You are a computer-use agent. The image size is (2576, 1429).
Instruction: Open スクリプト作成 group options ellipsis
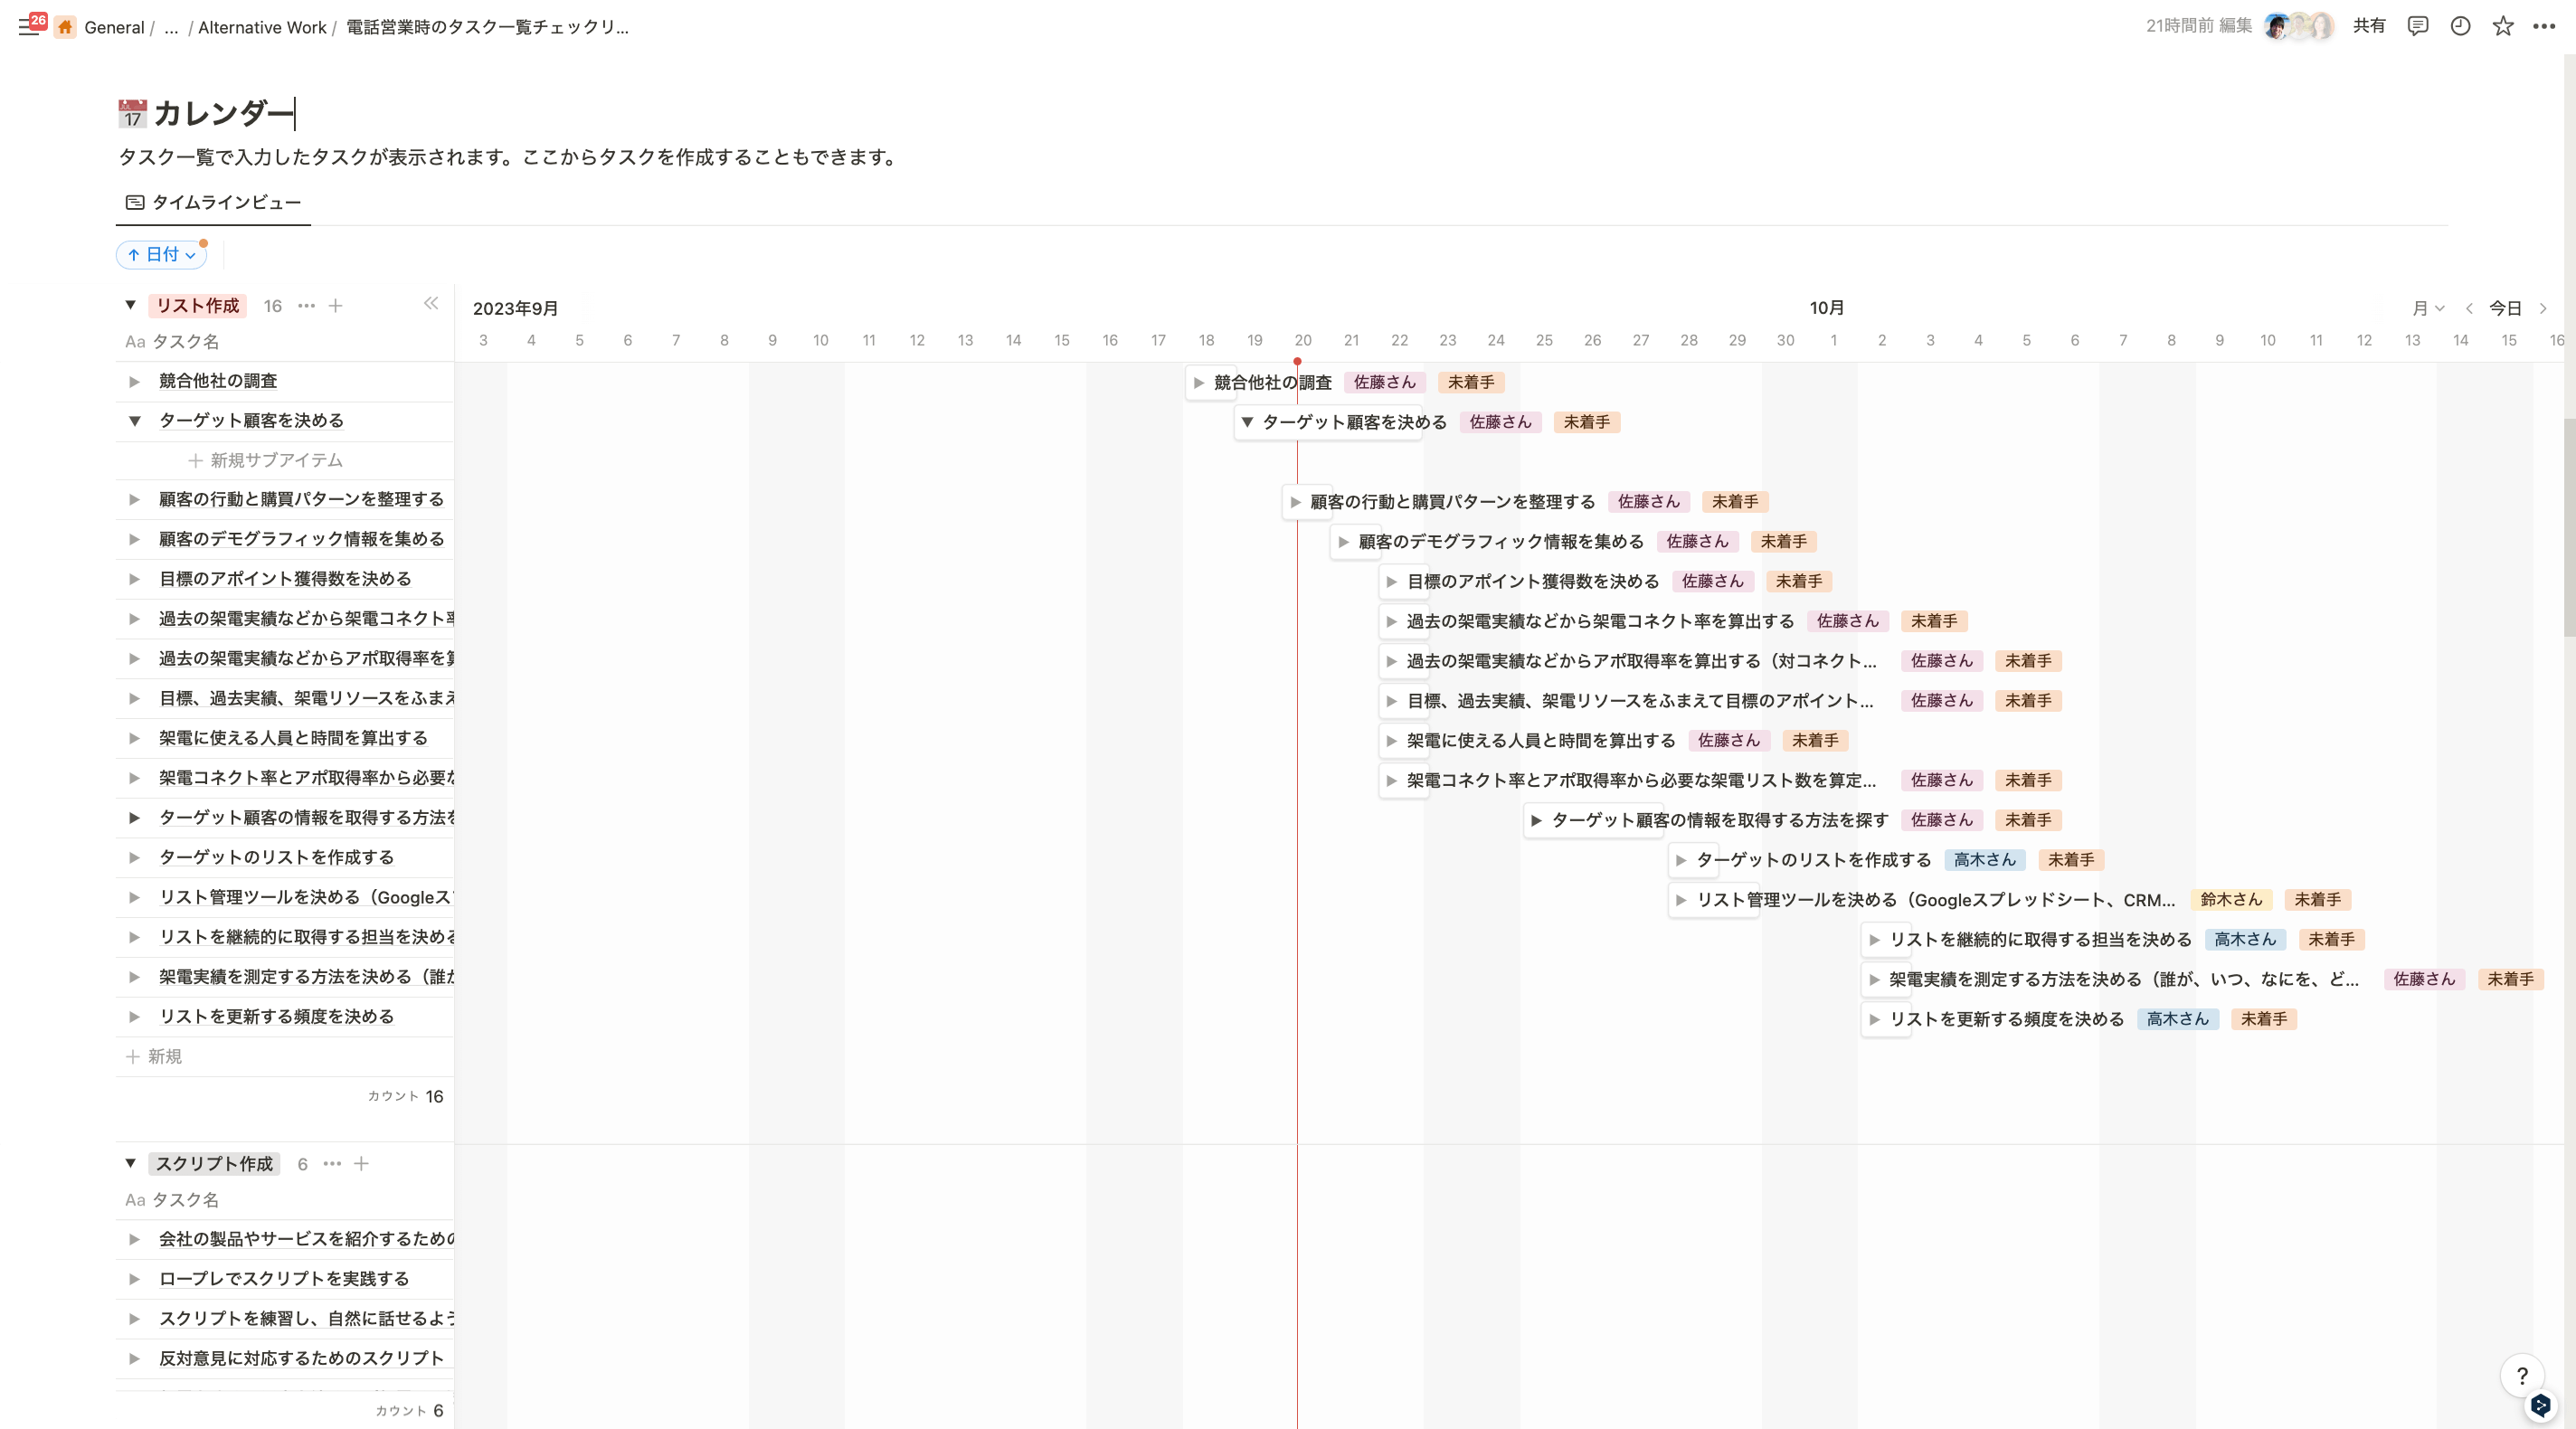[x=332, y=1164]
